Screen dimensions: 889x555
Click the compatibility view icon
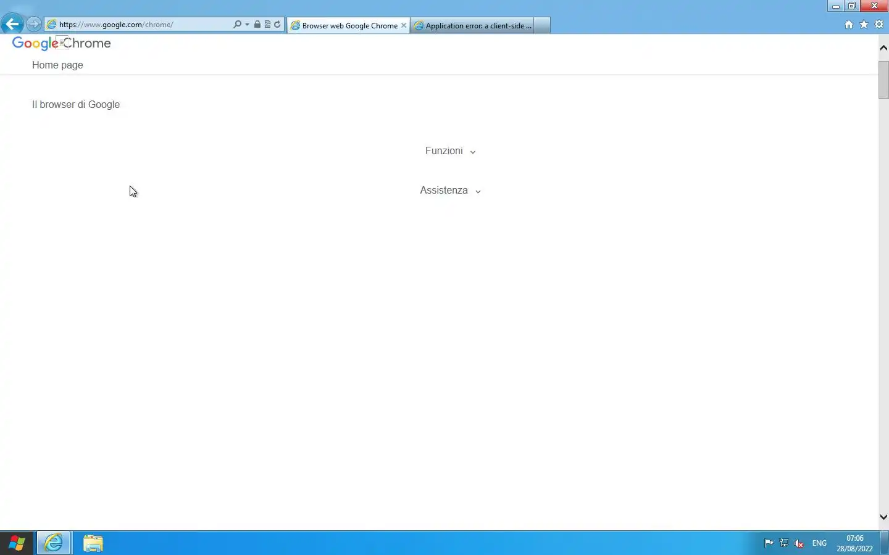pyautogui.click(x=267, y=25)
